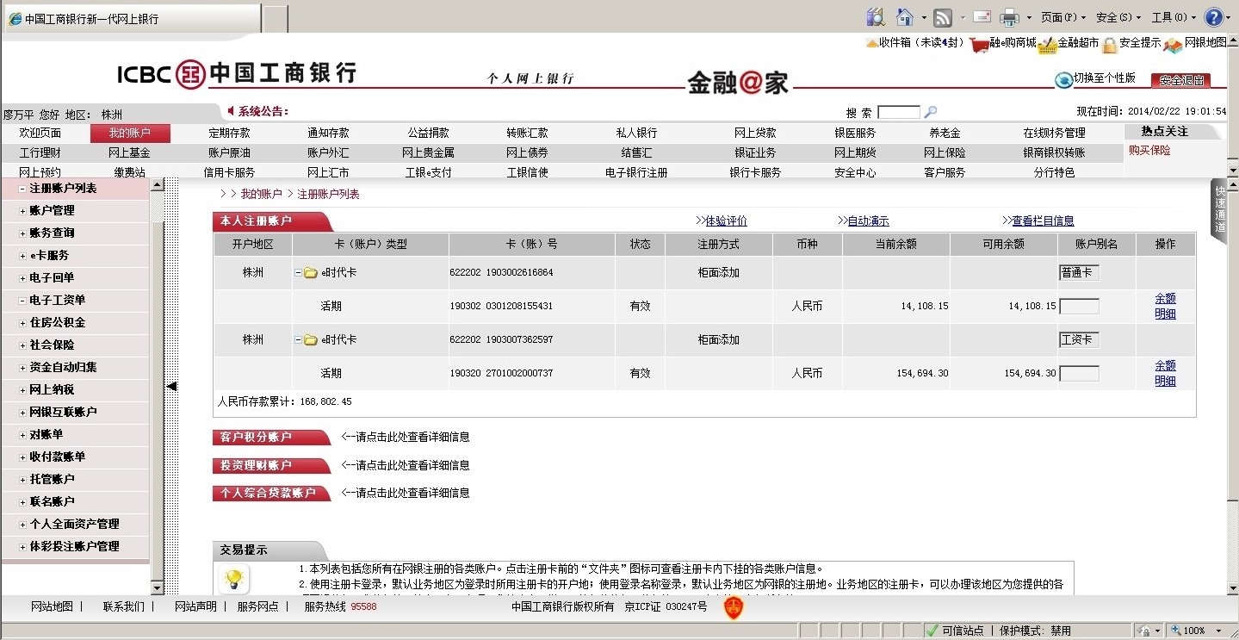The height and width of the screenshot is (640, 1239).
Task: Select the 网上基金 menu item
Action: [129, 152]
